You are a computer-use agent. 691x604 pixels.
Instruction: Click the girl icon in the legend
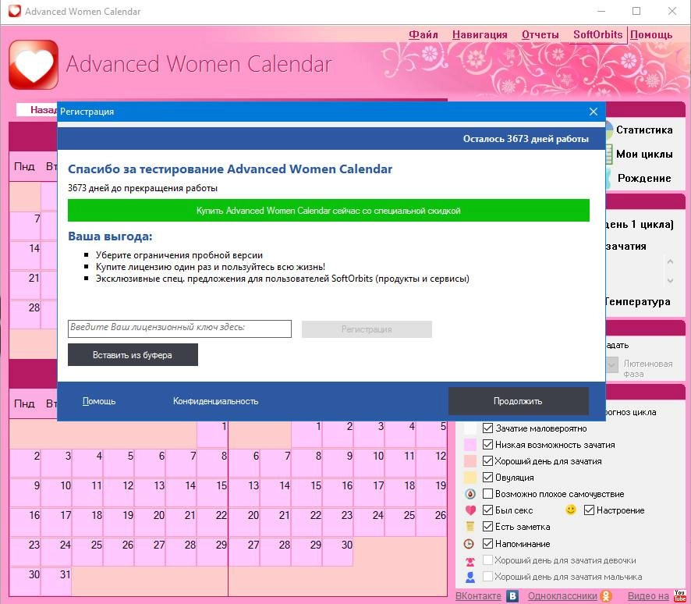[x=470, y=561]
